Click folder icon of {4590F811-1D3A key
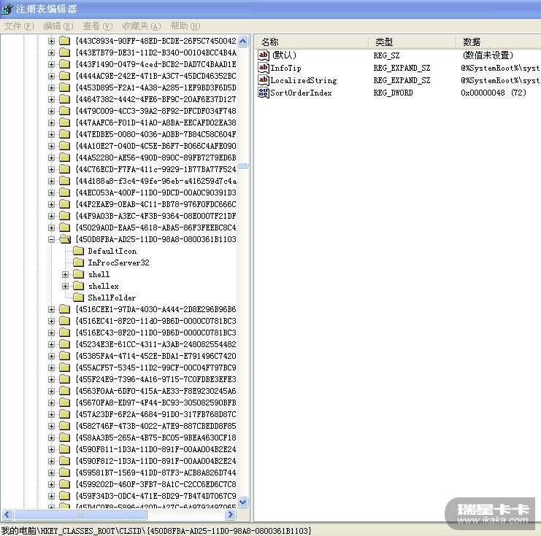This screenshot has width=541, height=536. (x=64, y=449)
